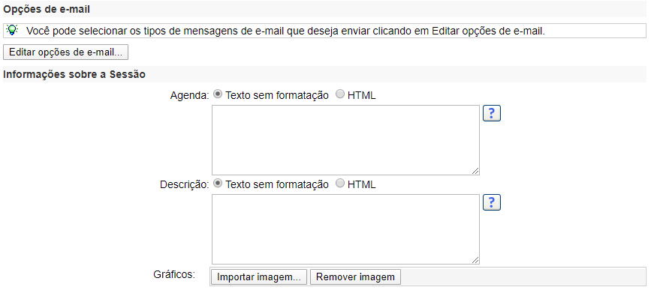Focus the Agenda text area
Image resolution: width=651 pixels, height=290 pixels.
345,140
